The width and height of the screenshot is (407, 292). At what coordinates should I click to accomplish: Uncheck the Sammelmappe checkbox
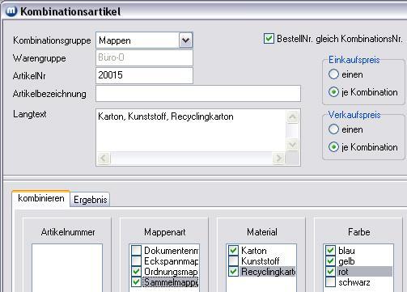[136, 282]
